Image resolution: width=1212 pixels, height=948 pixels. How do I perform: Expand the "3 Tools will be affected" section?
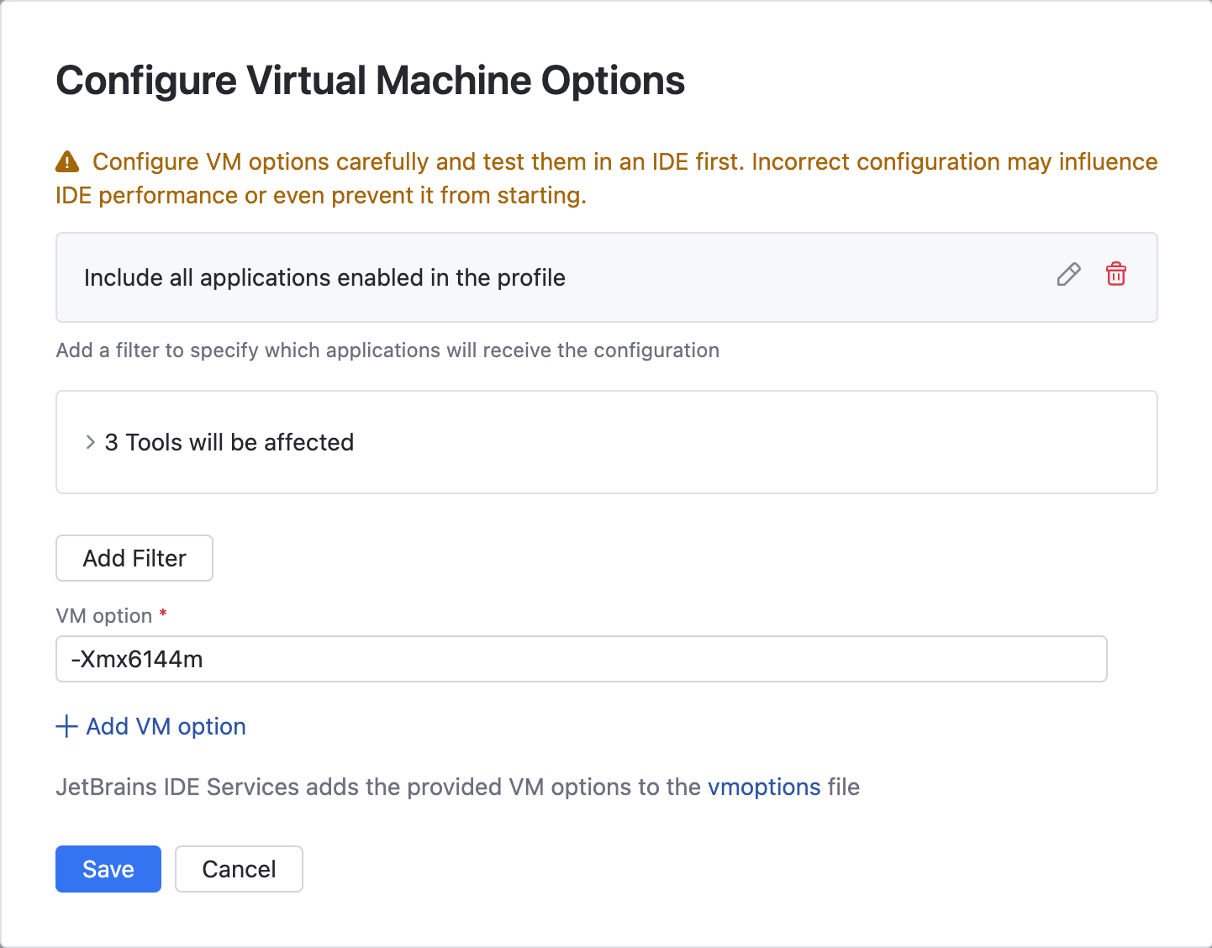(228, 442)
